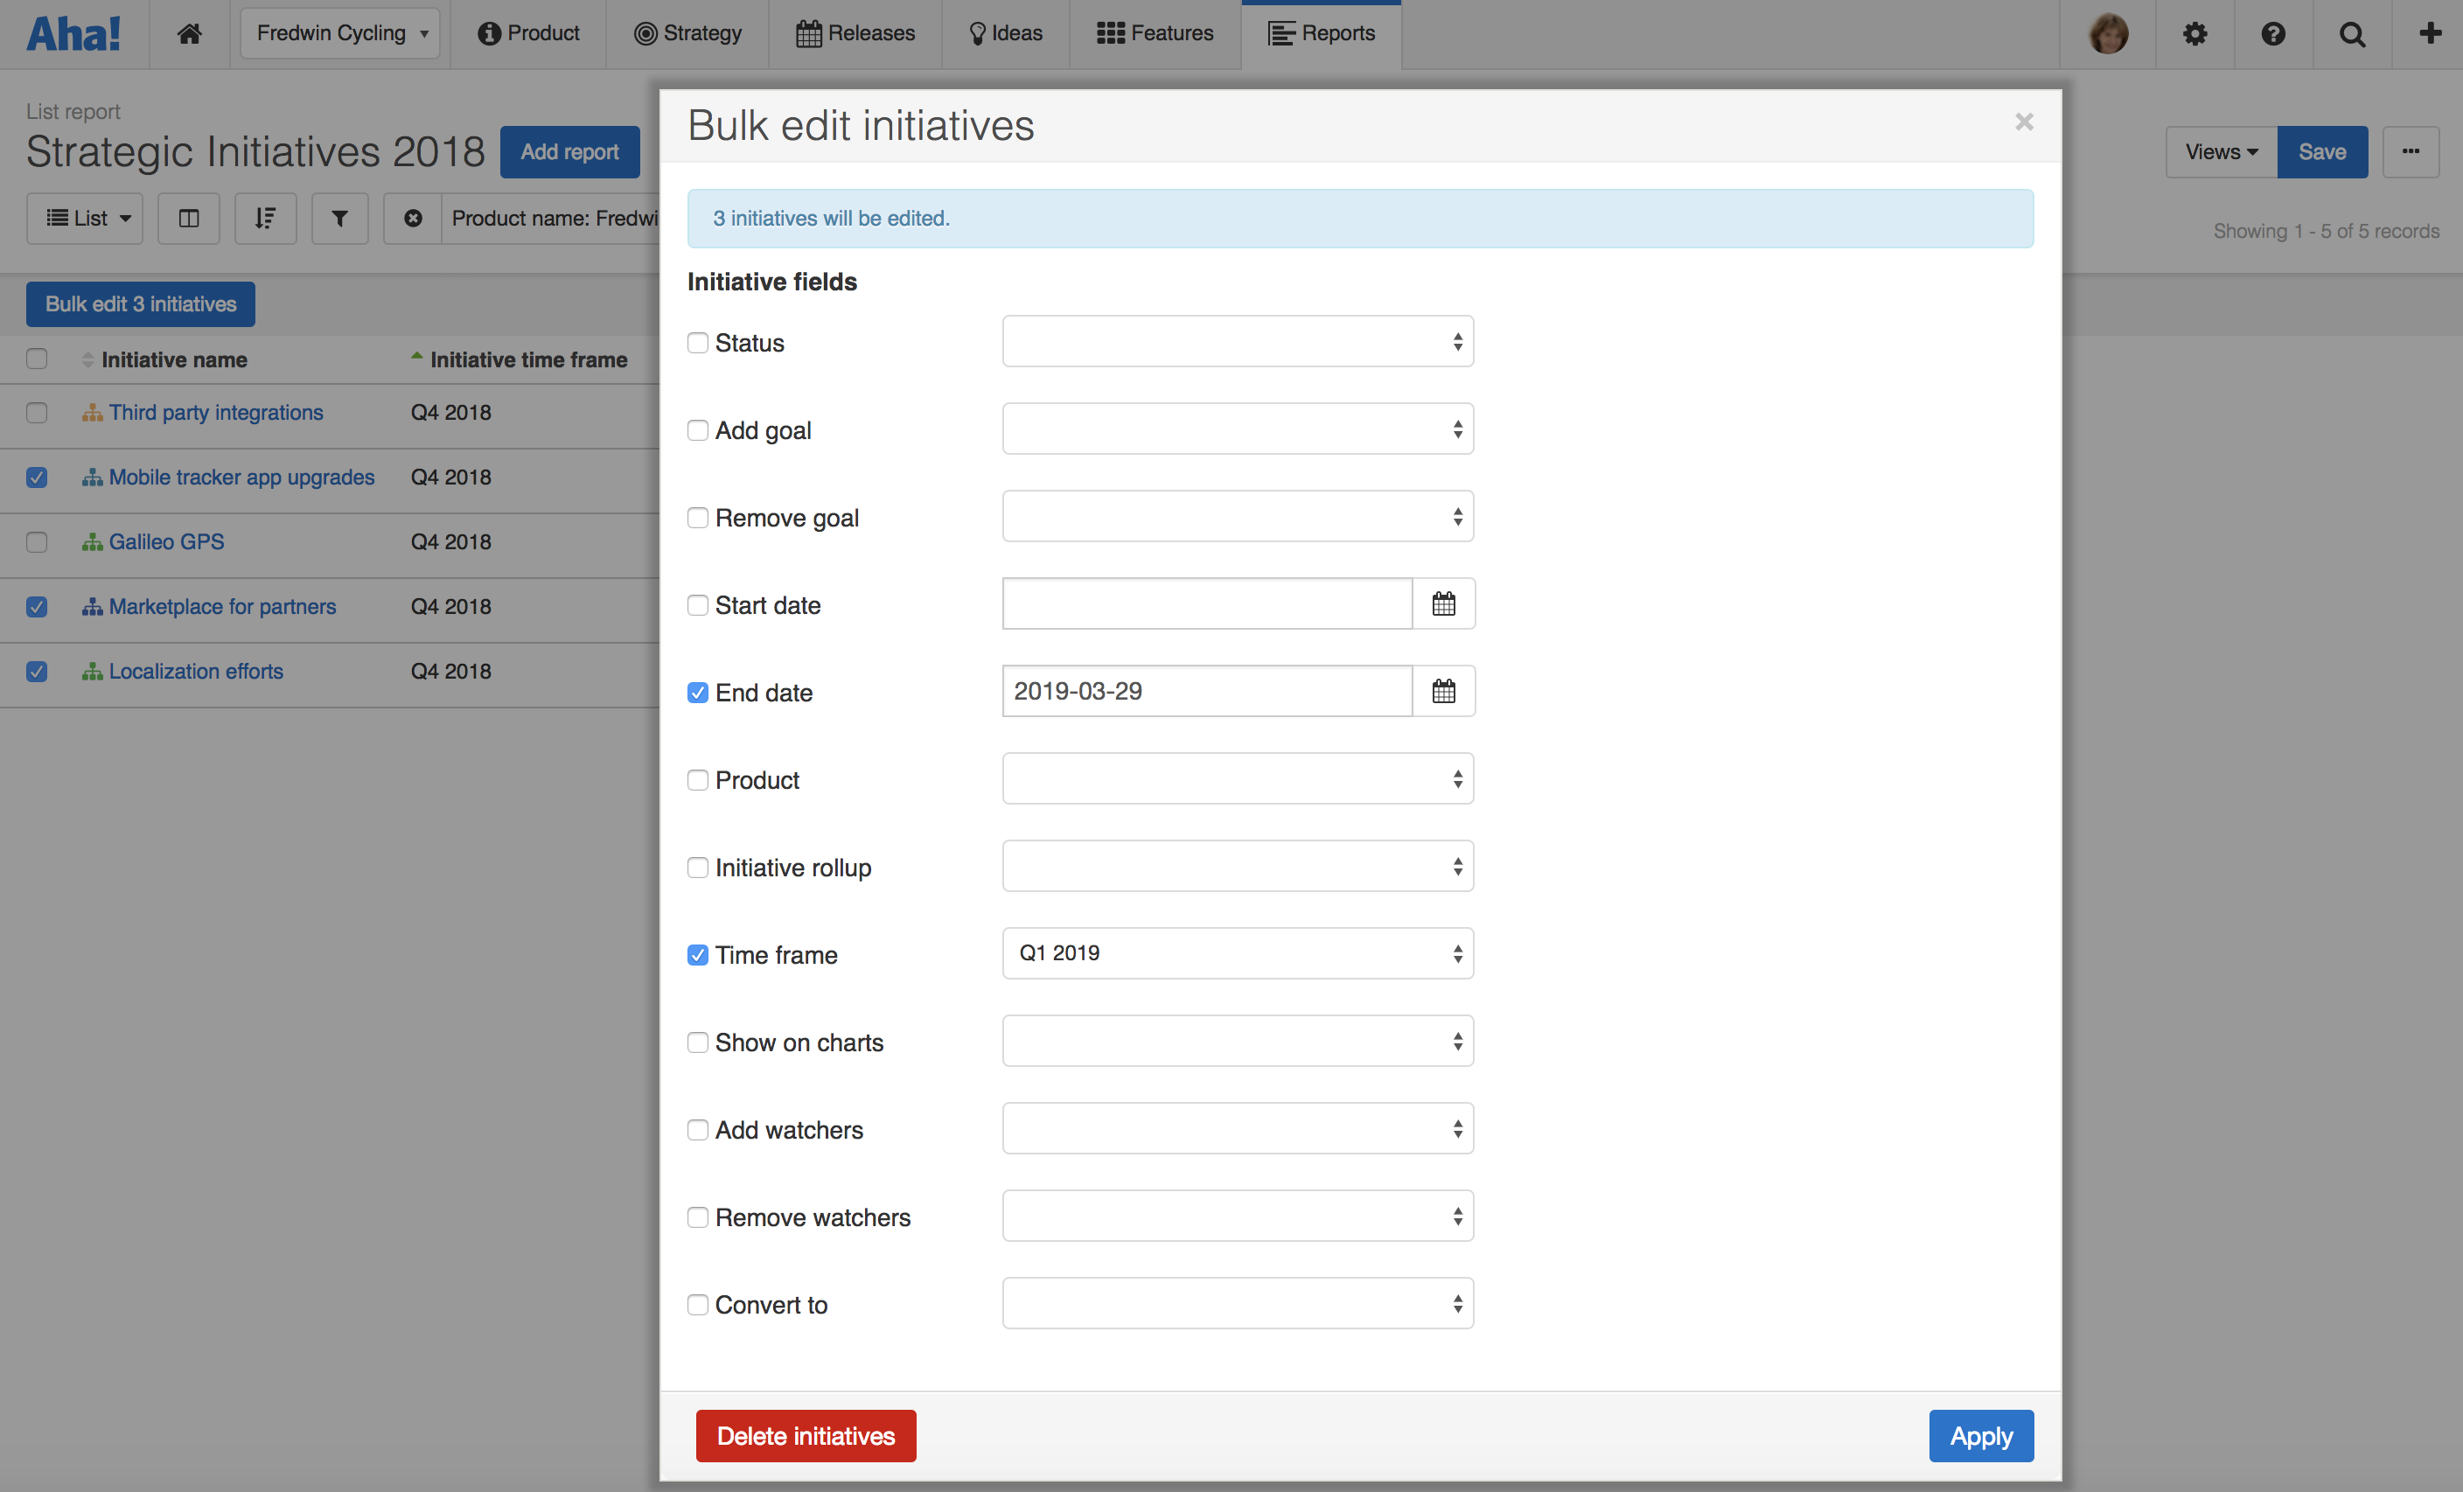Open the Strategy menu
This screenshot has height=1492, width=2463.
tap(687, 33)
